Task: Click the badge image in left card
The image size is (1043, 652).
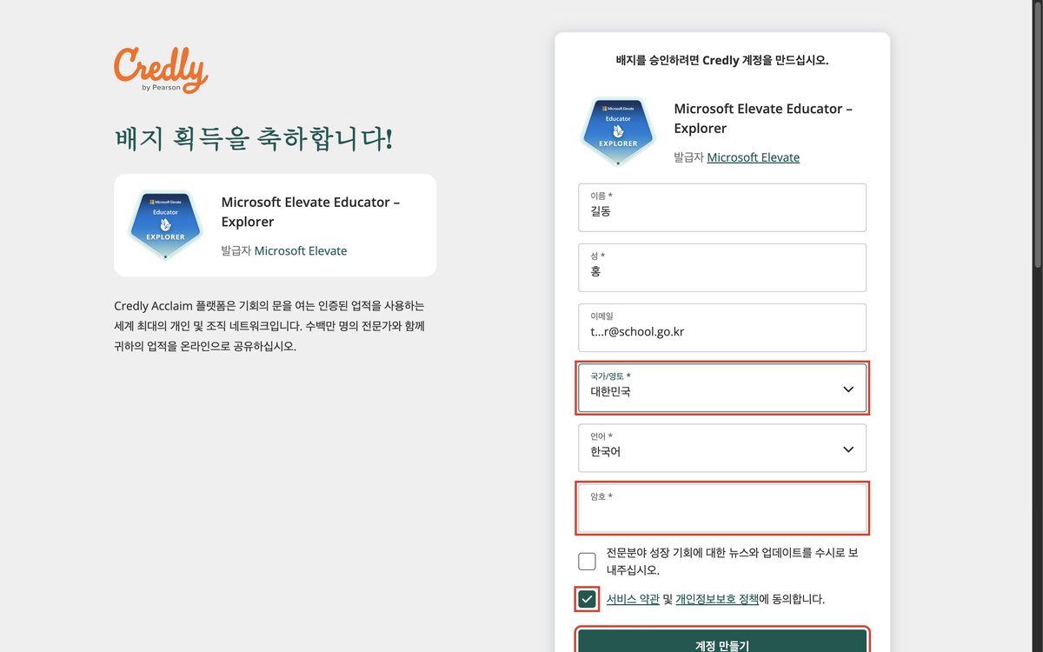Action: click(165, 224)
